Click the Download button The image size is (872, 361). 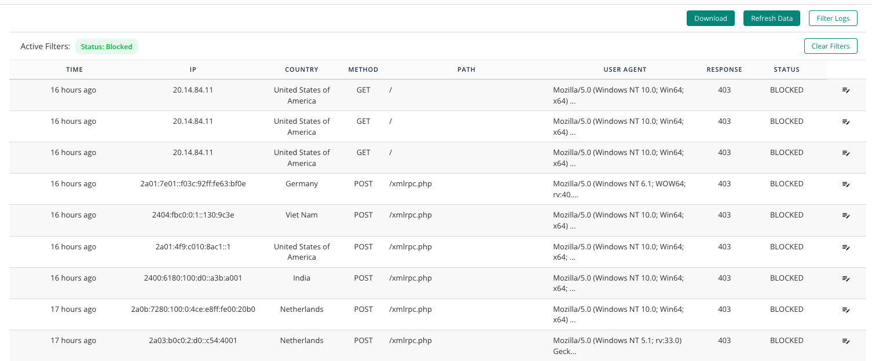pos(710,19)
